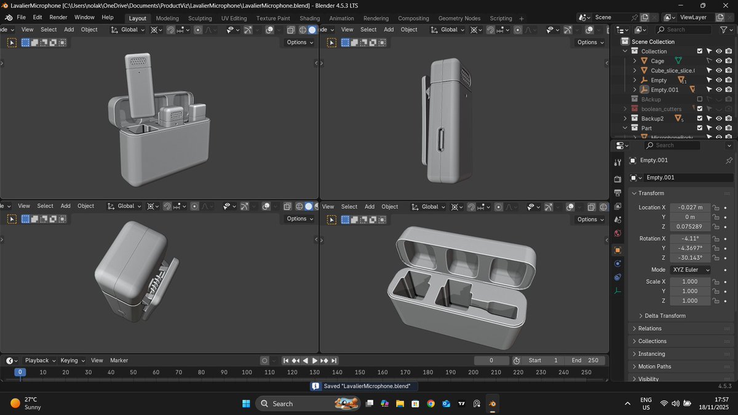Click the current frame field showing 0
The image size is (738, 415).
(x=491, y=361)
